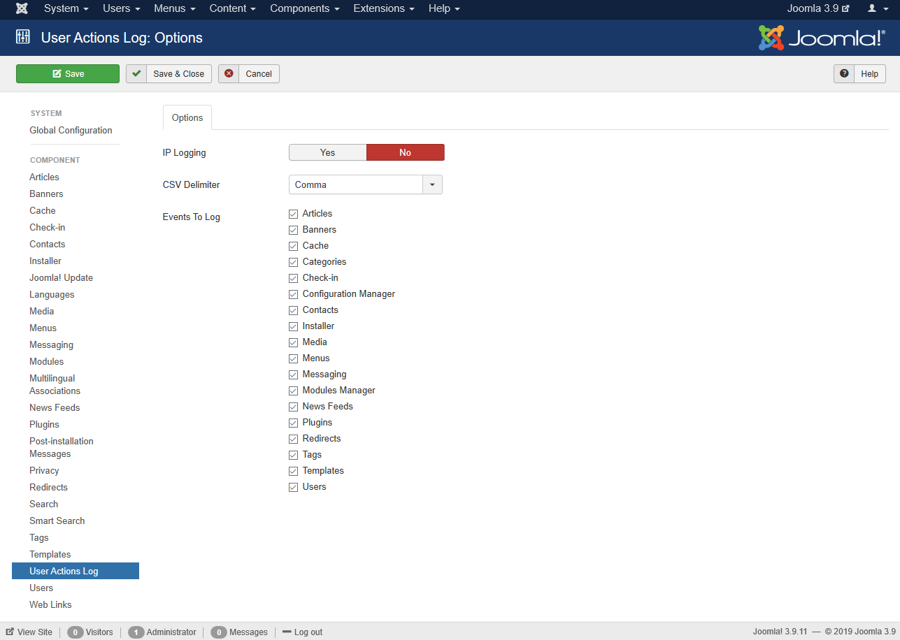Disable logging for Users events
This screenshot has height=640, width=900.
(x=294, y=487)
